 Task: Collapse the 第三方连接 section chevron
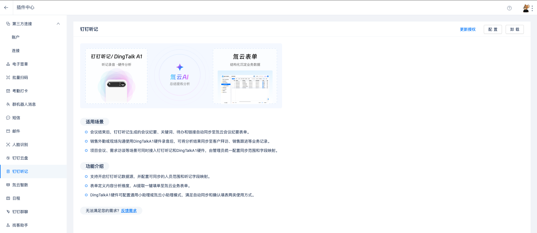[58, 24]
